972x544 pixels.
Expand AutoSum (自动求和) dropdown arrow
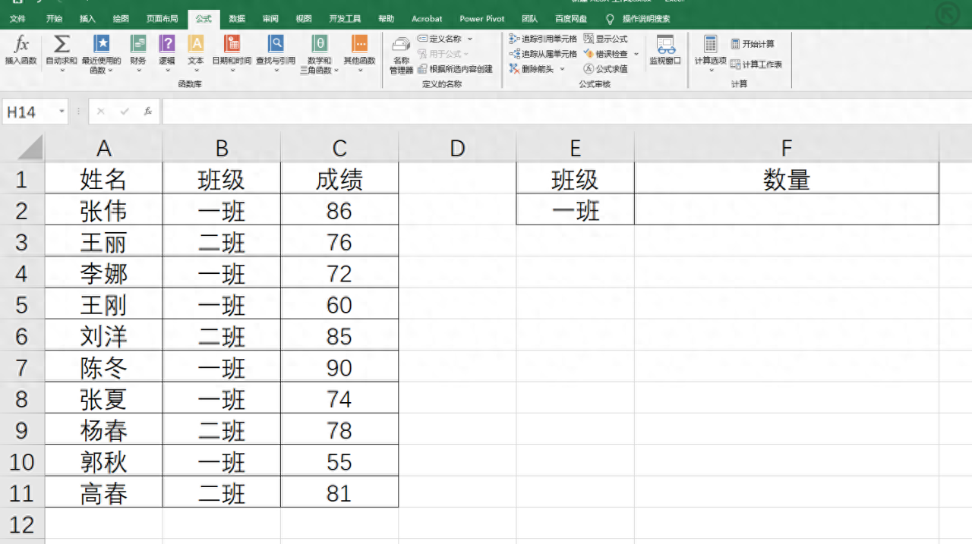[x=62, y=70]
